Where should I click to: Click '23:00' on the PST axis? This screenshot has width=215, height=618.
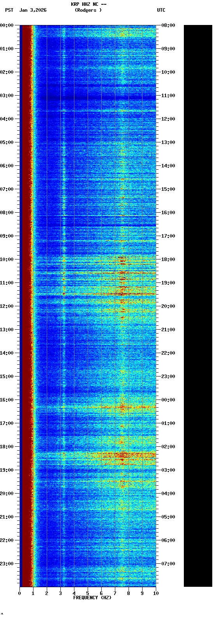(x=7, y=564)
